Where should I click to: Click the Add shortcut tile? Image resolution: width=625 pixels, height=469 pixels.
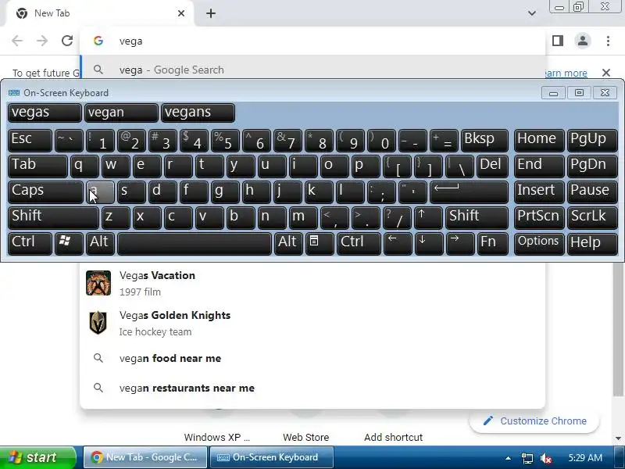393,437
